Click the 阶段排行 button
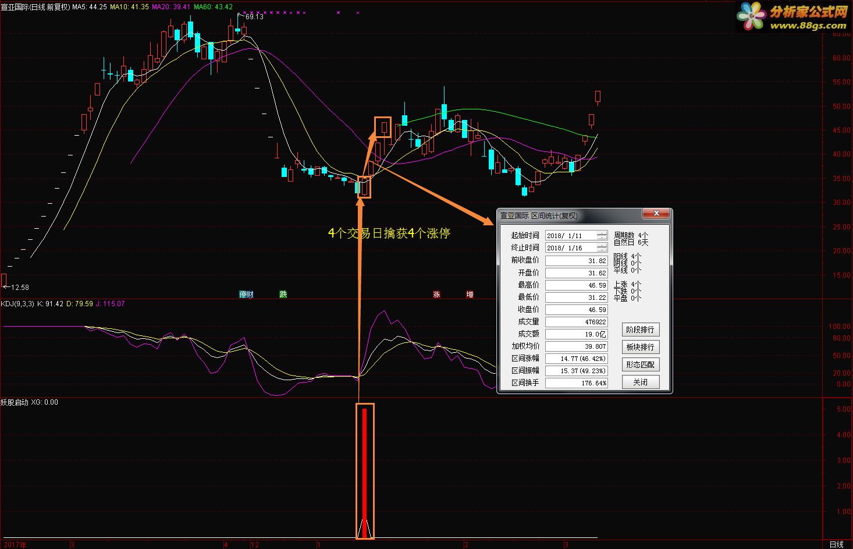The image size is (853, 549). pos(640,330)
